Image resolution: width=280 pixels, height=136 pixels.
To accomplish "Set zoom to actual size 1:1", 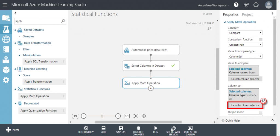I will [127, 116].
